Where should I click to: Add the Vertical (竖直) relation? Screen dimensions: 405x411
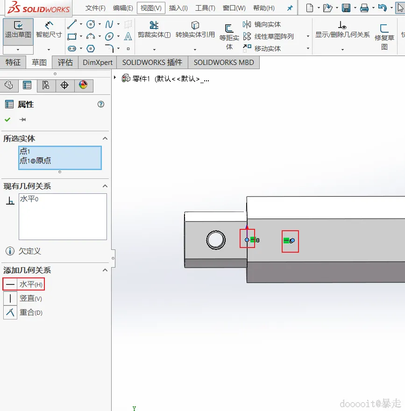point(23,298)
